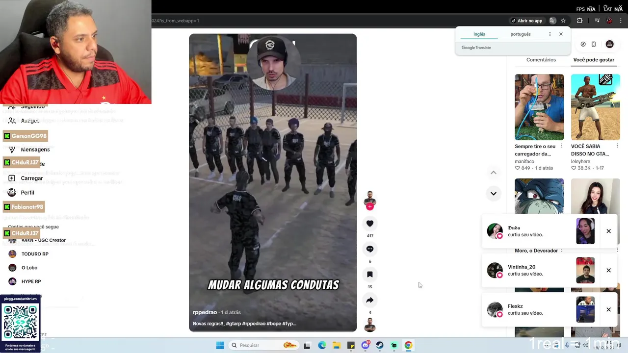Click the TikTok coin icon near profile
This screenshot has height=353, width=628.
583,44
